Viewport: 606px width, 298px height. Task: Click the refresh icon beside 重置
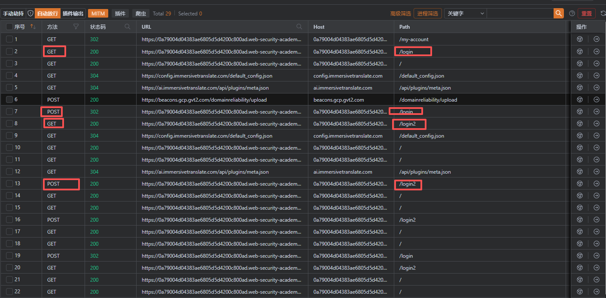tap(603, 13)
